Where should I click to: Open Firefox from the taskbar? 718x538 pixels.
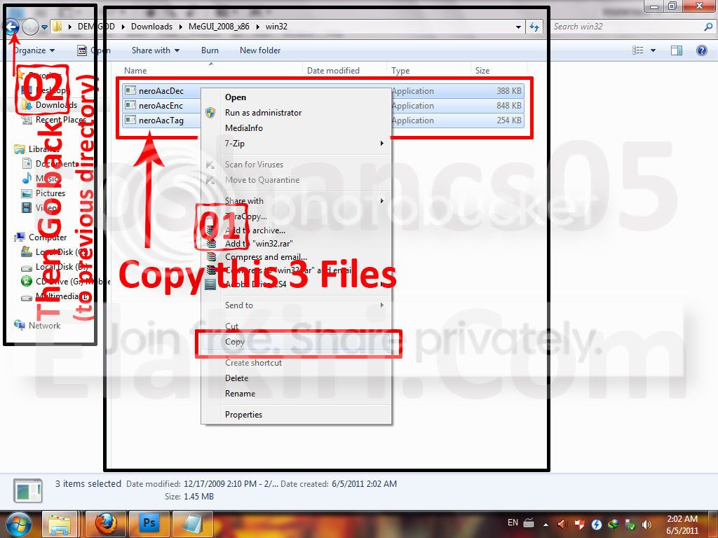pos(106,524)
